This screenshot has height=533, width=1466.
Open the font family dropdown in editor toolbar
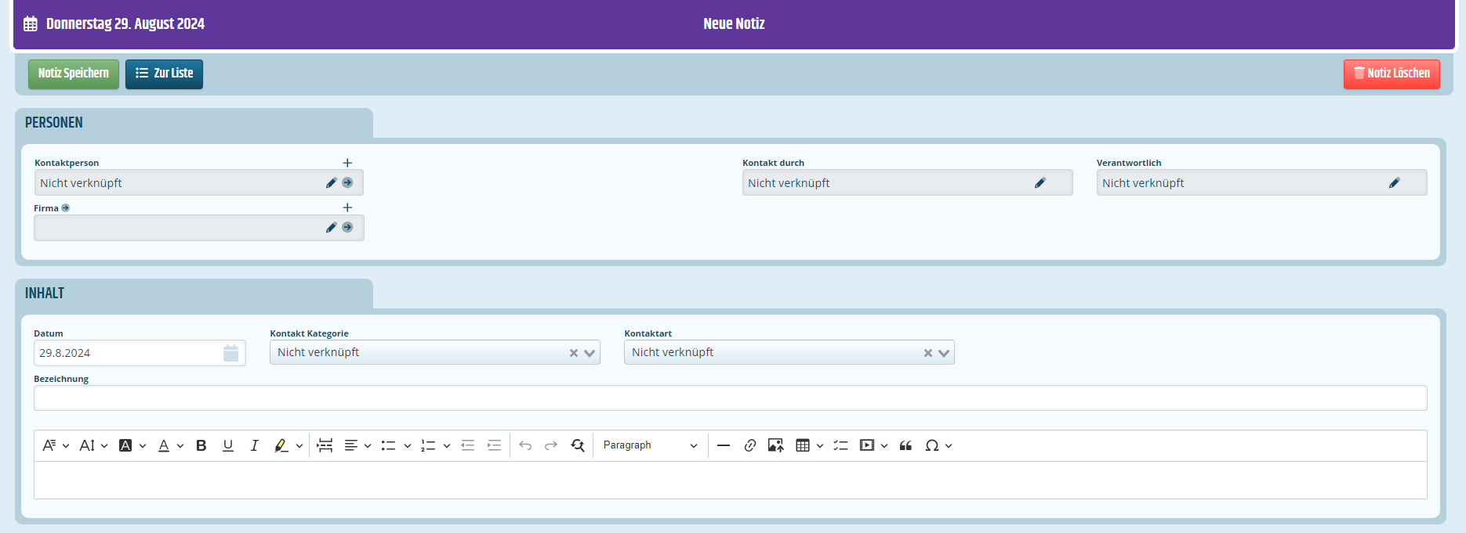coord(56,445)
